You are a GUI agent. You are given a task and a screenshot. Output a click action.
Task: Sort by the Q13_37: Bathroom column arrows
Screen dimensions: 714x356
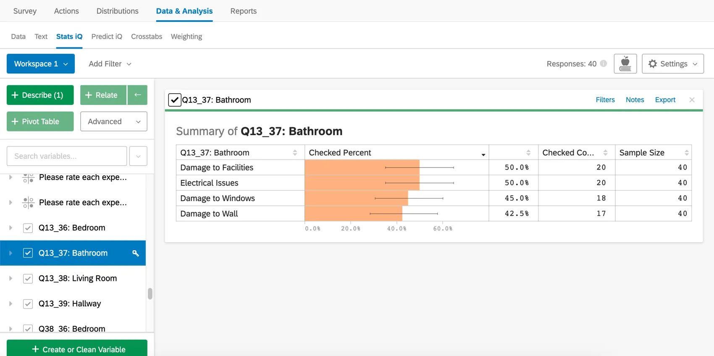coord(295,153)
